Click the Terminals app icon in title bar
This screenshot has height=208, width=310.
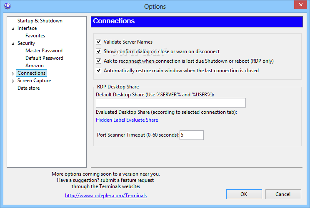[7, 6]
